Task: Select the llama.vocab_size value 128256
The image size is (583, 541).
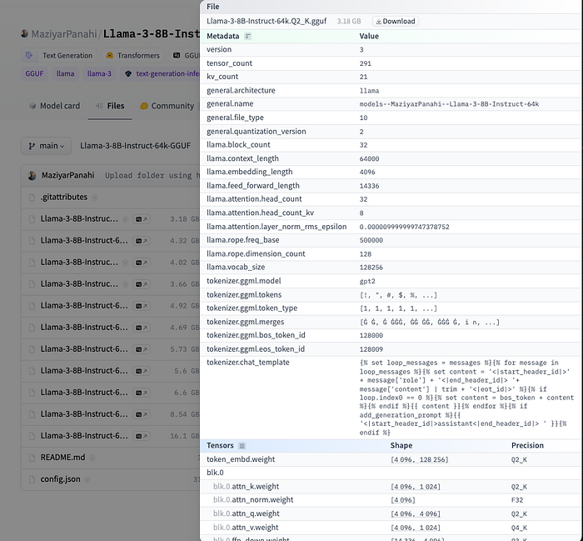Action: [x=371, y=268]
